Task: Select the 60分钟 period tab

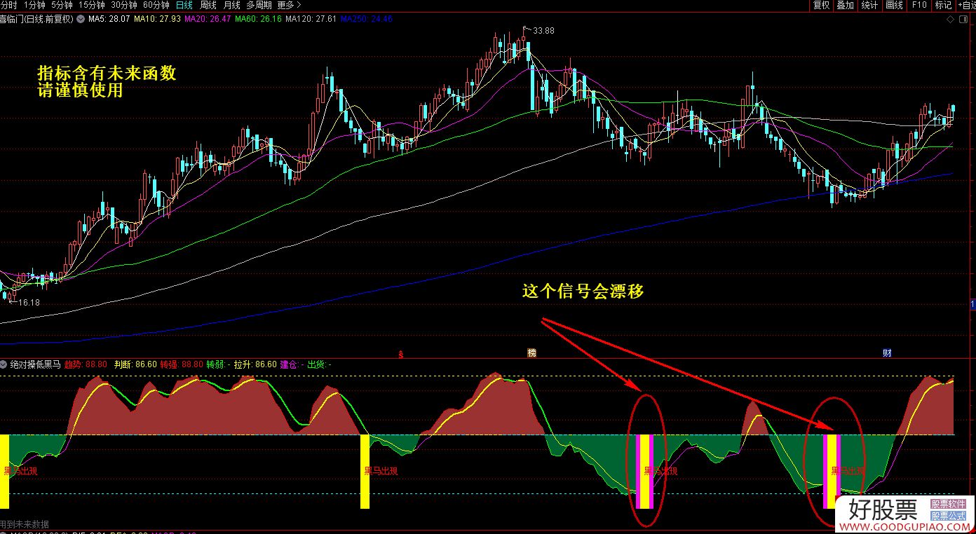Action: 156,5
